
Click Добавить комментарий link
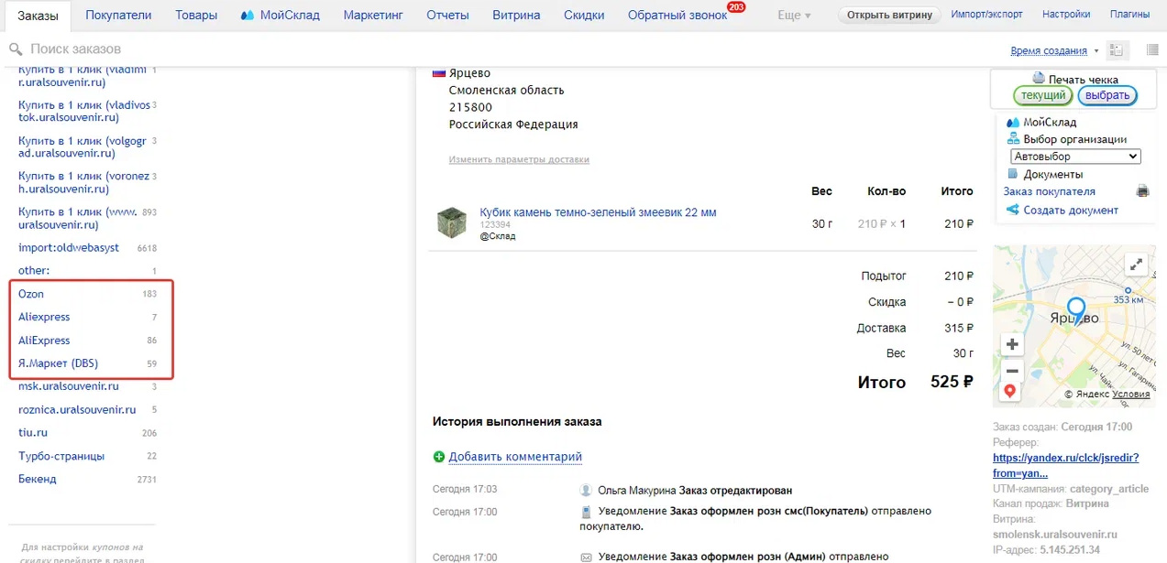(515, 457)
